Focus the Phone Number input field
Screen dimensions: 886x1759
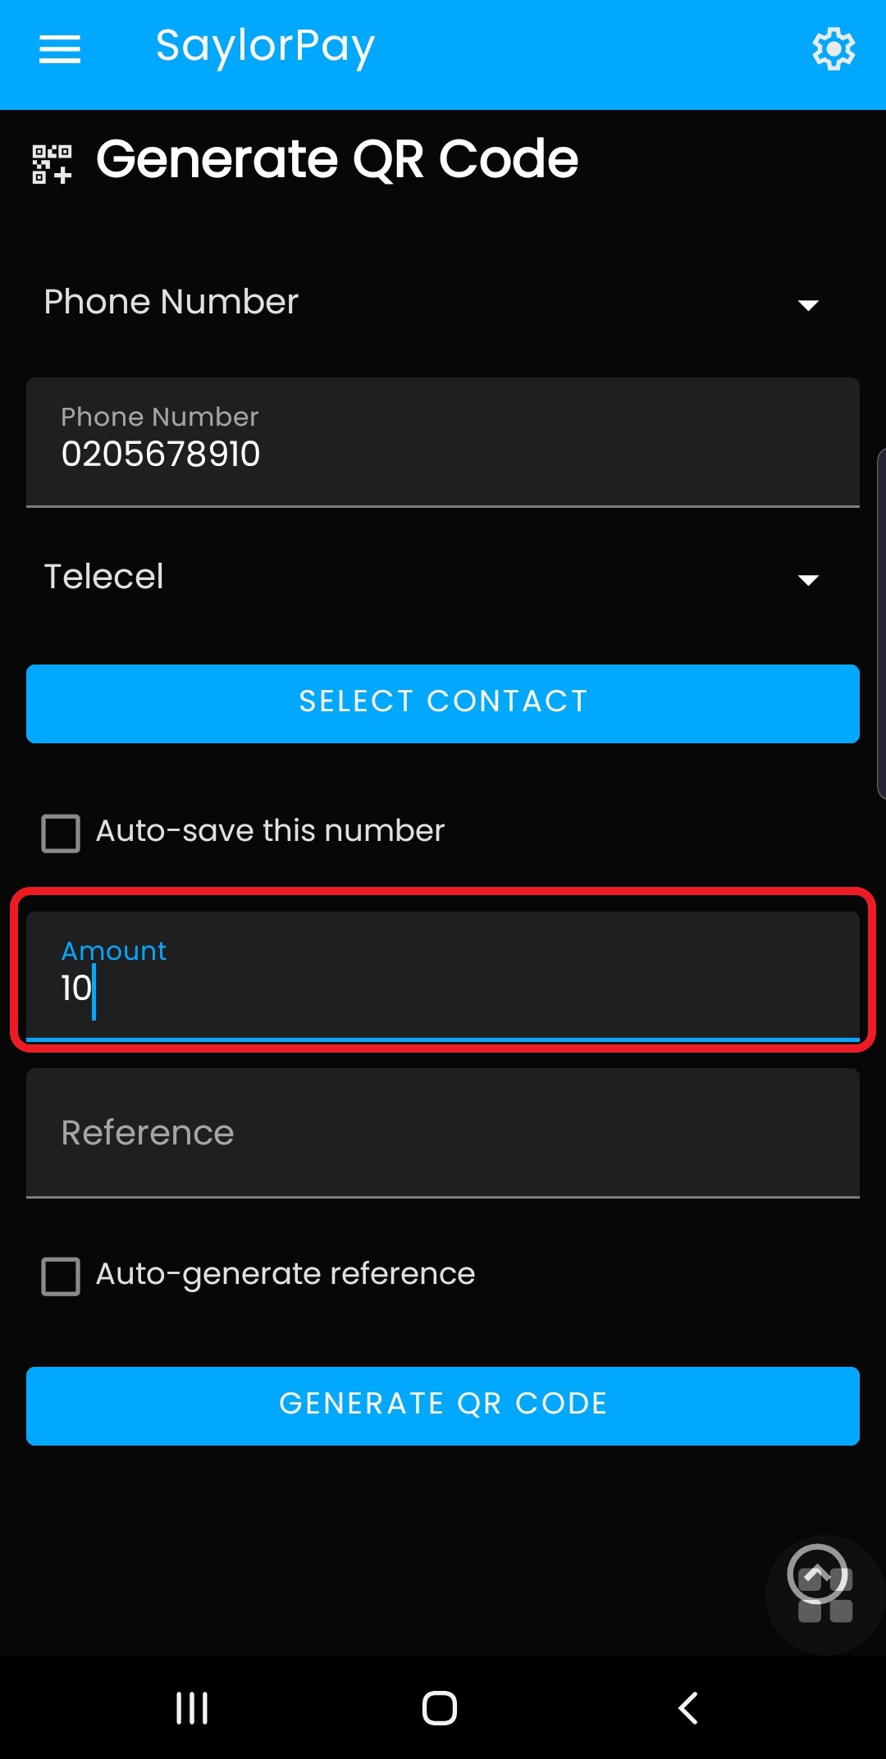tap(443, 442)
